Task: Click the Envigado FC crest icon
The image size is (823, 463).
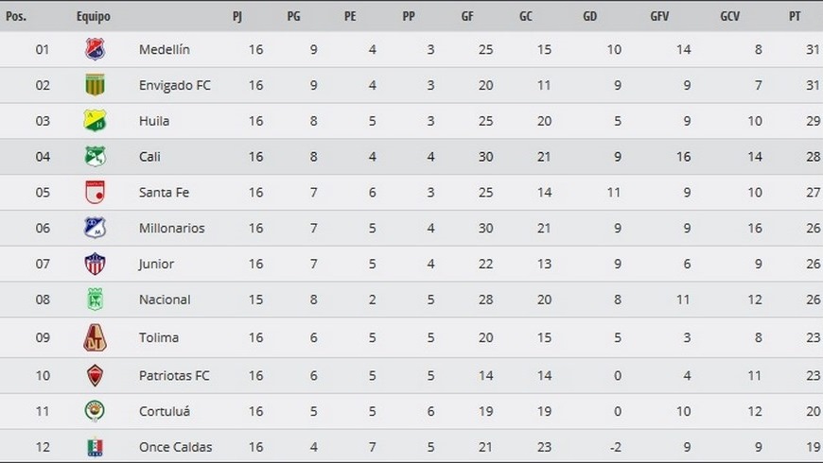Action: click(x=95, y=85)
